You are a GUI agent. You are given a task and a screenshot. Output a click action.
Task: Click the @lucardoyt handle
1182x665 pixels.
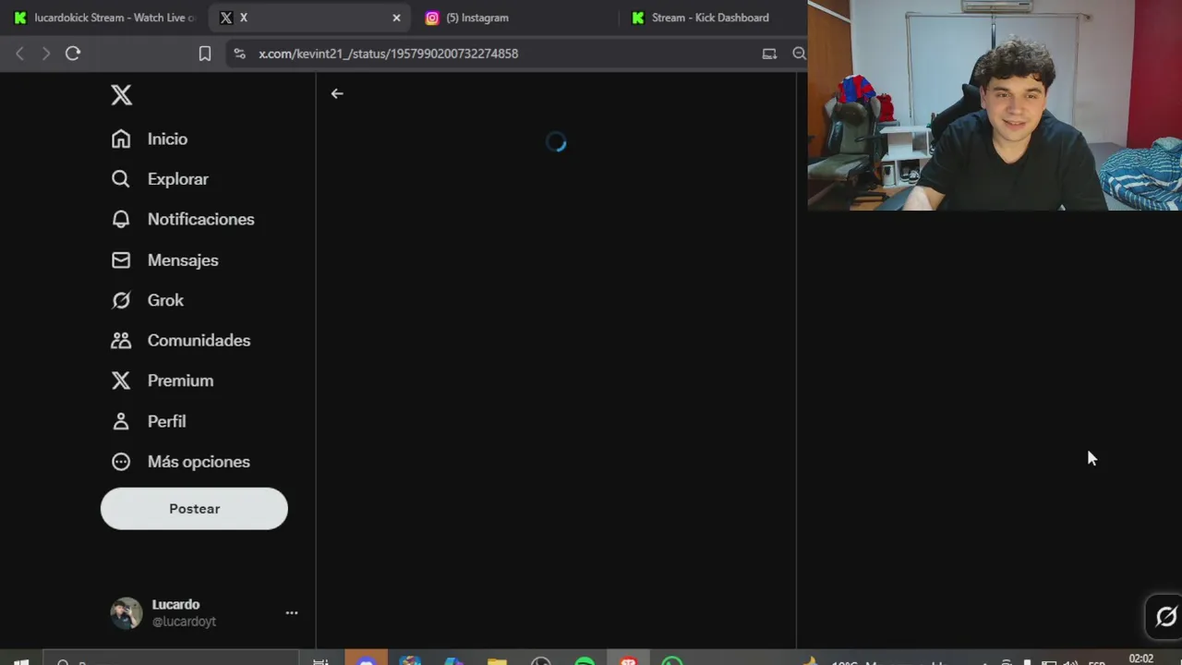point(184,622)
